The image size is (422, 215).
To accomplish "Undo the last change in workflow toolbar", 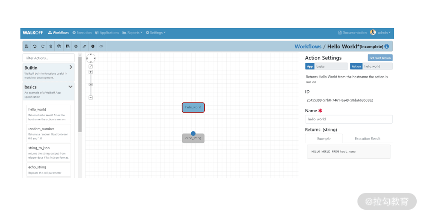I will (x=35, y=46).
